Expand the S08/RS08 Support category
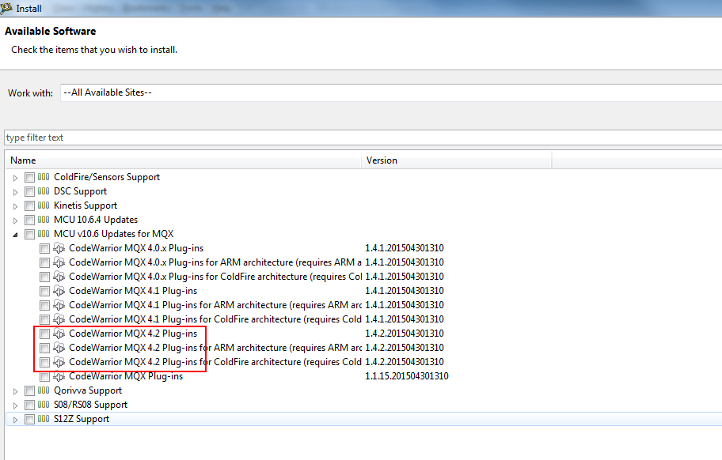 15,405
